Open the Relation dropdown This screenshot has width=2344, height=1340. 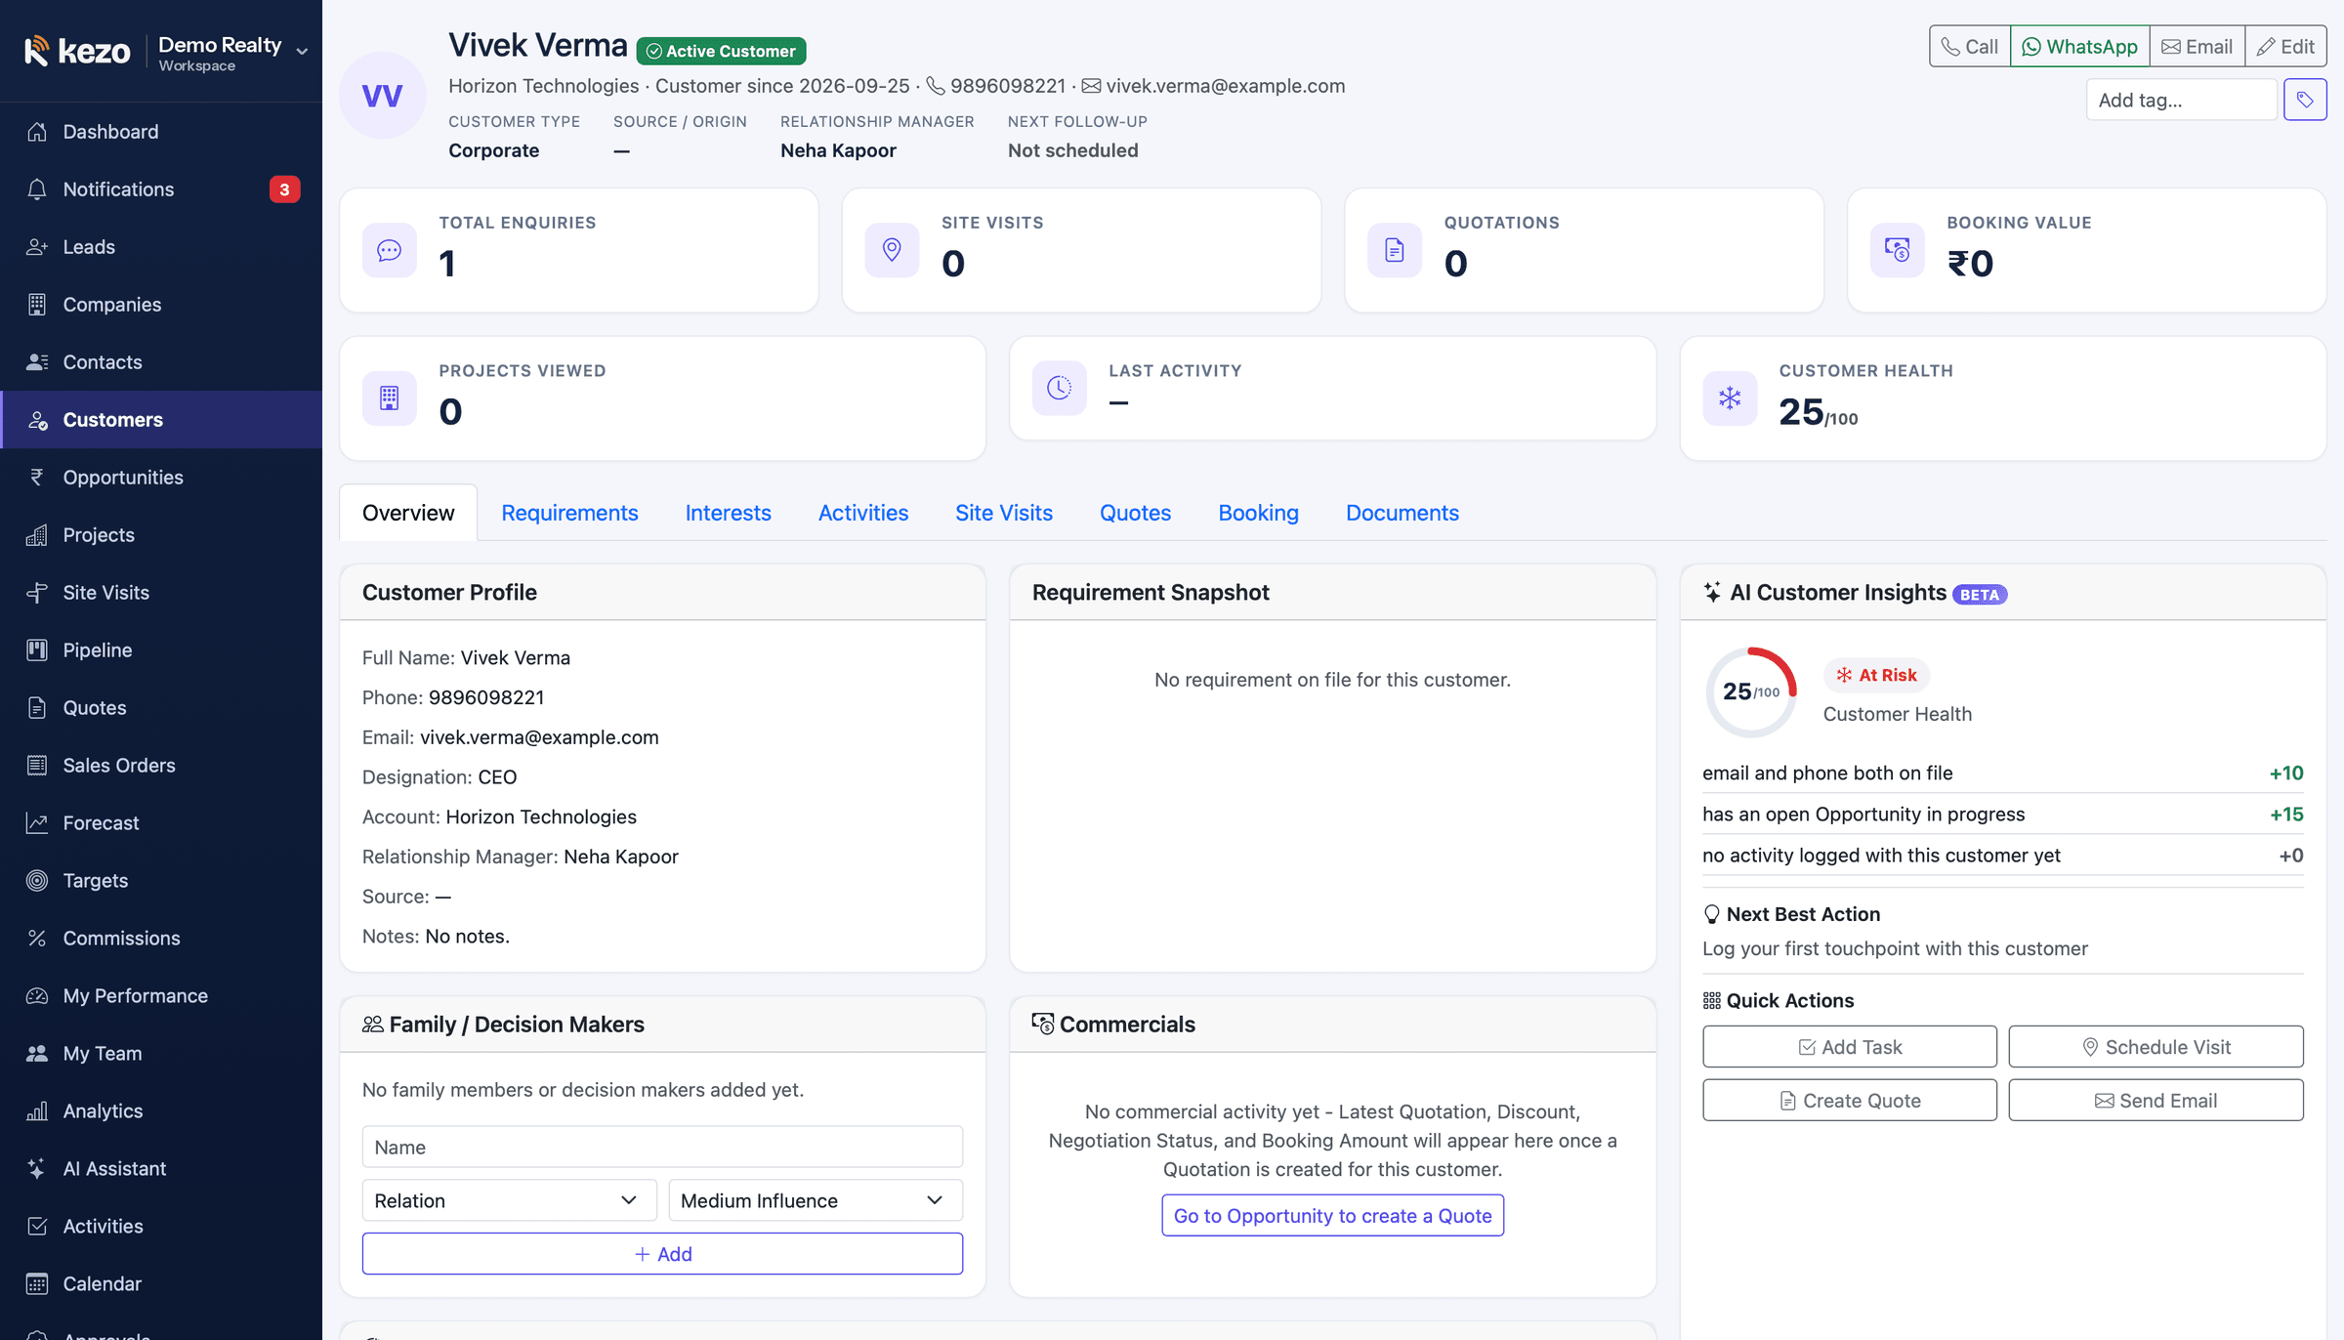509,1200
